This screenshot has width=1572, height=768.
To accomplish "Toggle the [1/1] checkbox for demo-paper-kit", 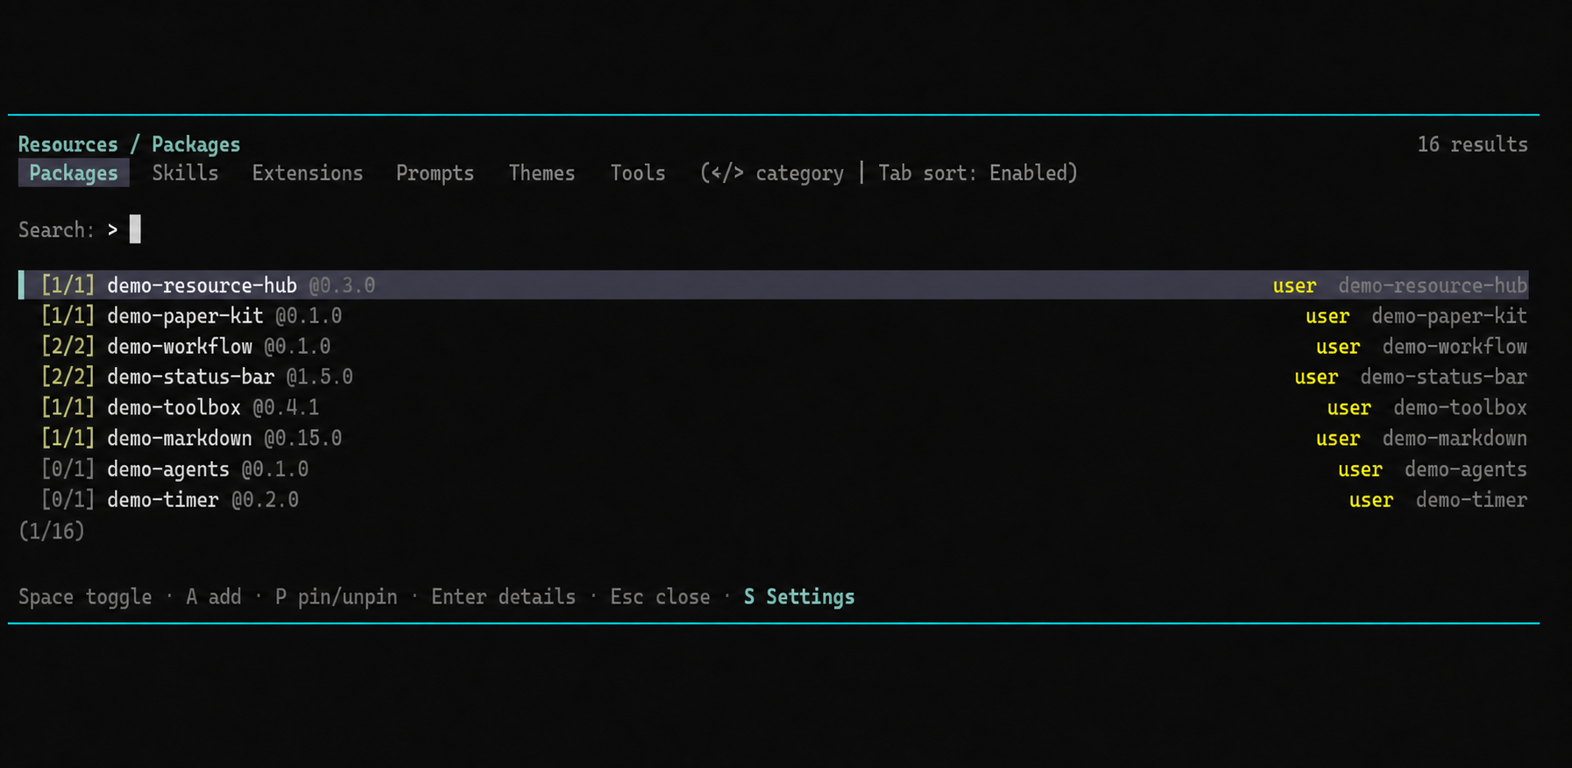I will pyautogui.click(x=67, y=315).
